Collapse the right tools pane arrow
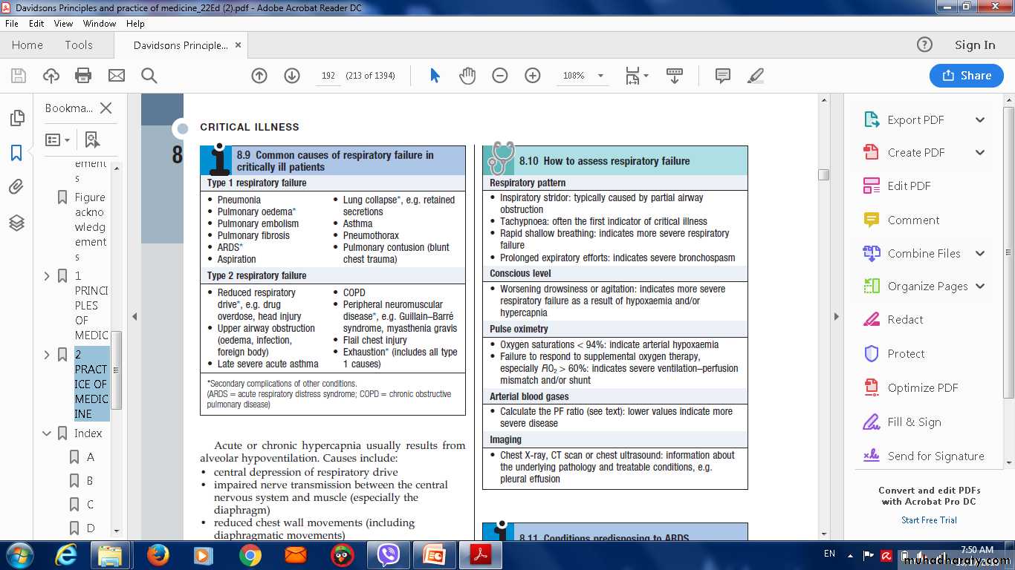The height and width of the screenshot is (570, 1015). pyautogui.click(x=836, y=317)
